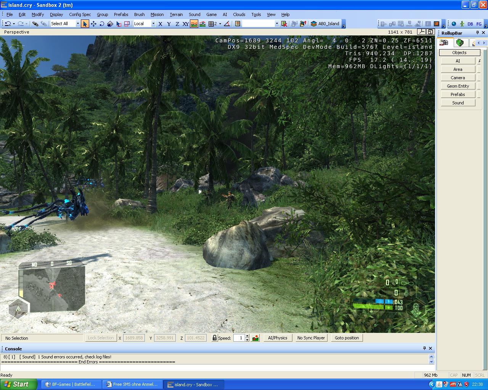Click the Prefabs object button
Screen dimensions: 488x390
[458, 94]
